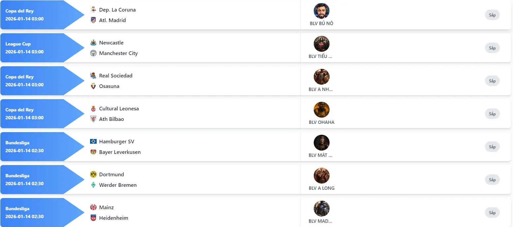Open BLV BỦ NÔ commentator avatar
The image size is (513, 227).
point(321,11)
